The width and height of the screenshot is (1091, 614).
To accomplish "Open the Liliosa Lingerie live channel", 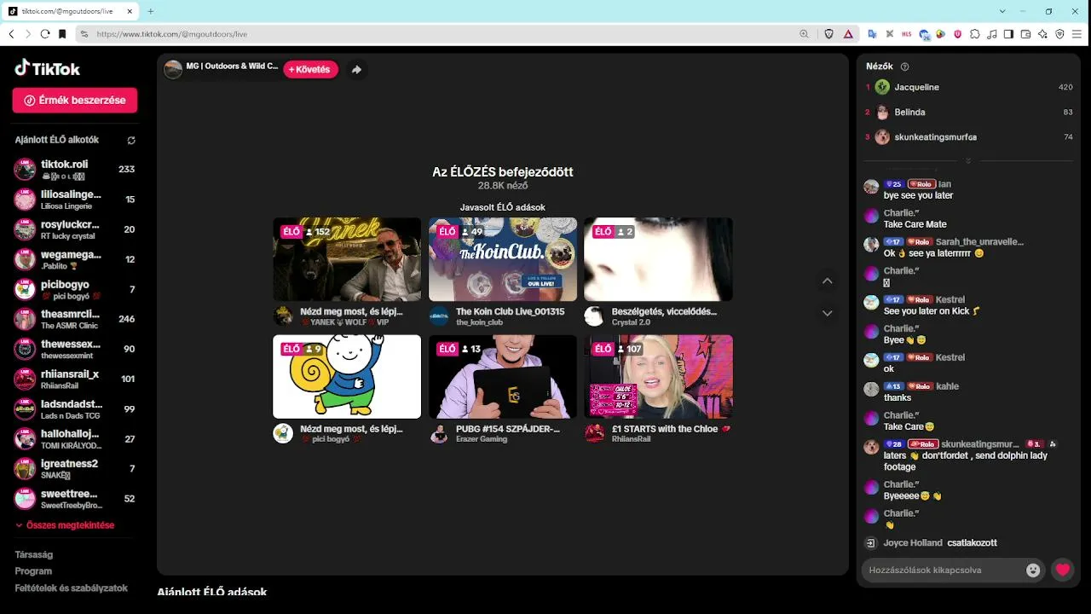I will (75, 199).
